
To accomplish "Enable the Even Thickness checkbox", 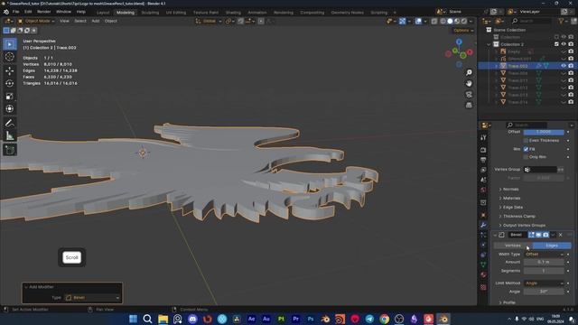I will tap(526, 141).
